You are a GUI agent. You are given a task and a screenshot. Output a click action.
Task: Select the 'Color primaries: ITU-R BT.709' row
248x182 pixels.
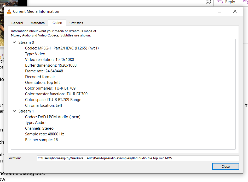point(50,88)
